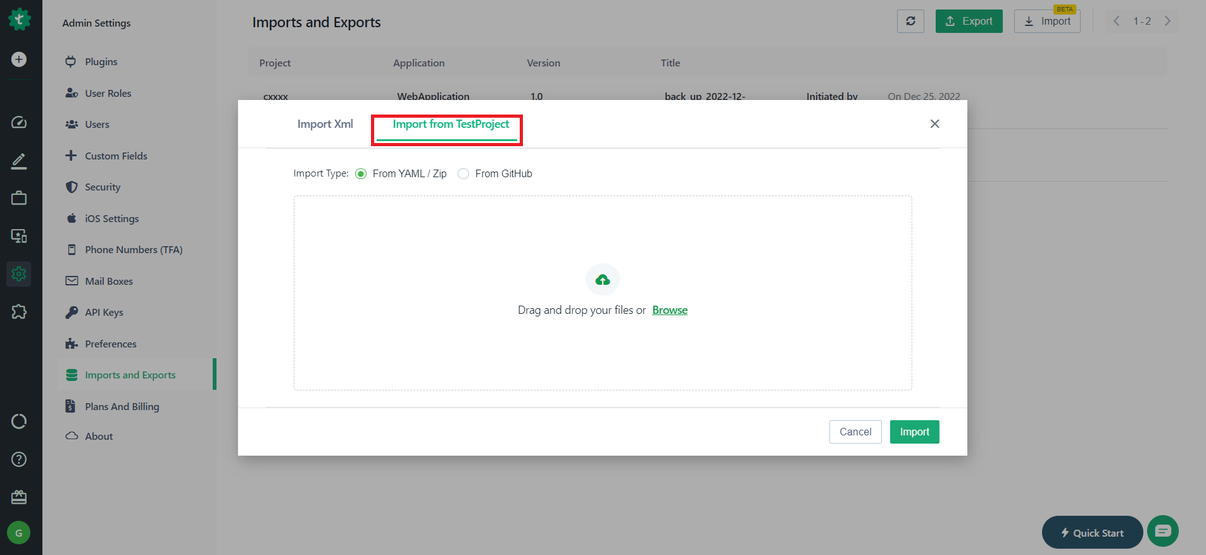Open Security settings
The width and height of the screenshot is (1206, 555).
pyautogui.click(x=103, y=187)
